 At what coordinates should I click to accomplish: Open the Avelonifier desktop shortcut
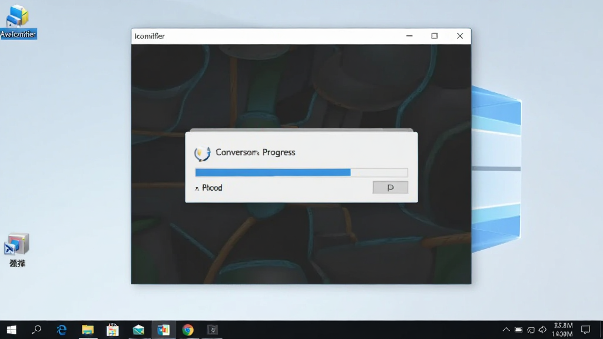(18, 22)
